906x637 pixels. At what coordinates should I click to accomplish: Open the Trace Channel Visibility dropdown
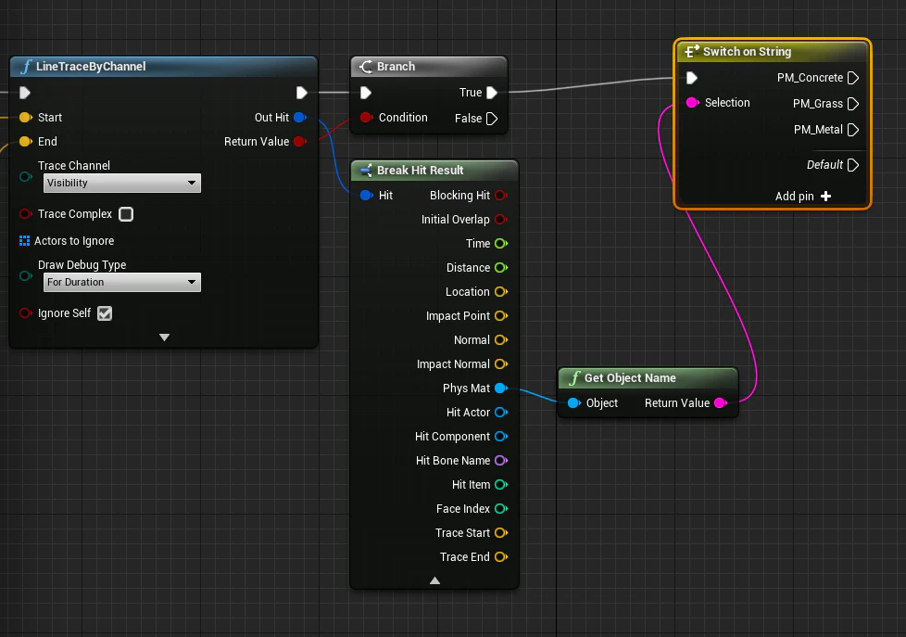click(122, 183)
